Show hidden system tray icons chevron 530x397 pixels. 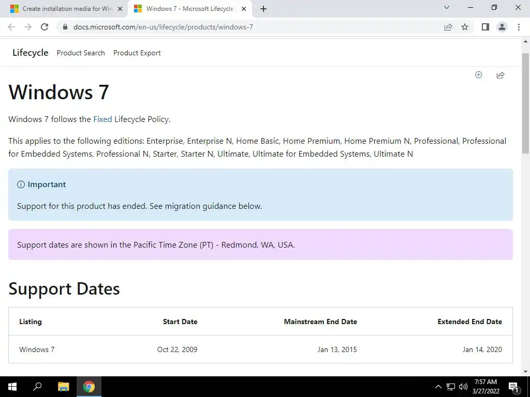(x=438, y=387)
